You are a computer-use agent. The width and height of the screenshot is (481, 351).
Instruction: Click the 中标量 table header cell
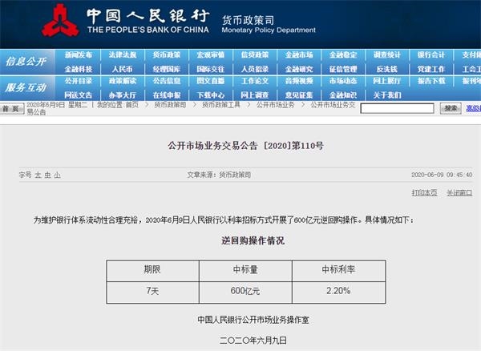[246, 271]
